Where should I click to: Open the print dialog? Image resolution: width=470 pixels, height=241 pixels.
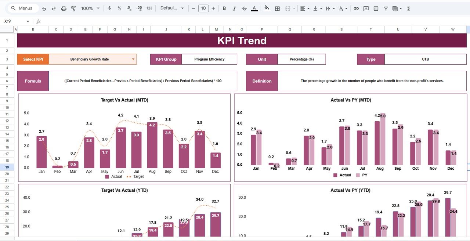(x=63, y=8)
